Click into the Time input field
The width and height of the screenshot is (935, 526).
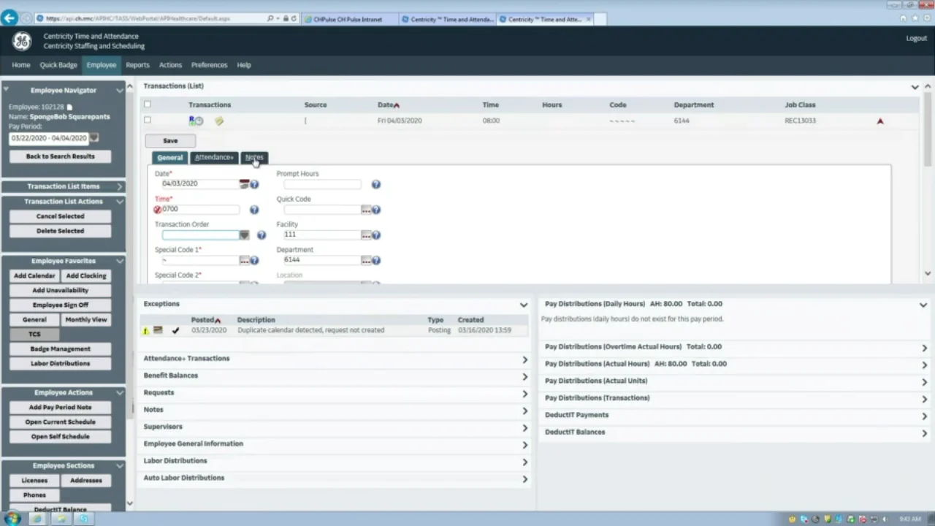(200, 210)
